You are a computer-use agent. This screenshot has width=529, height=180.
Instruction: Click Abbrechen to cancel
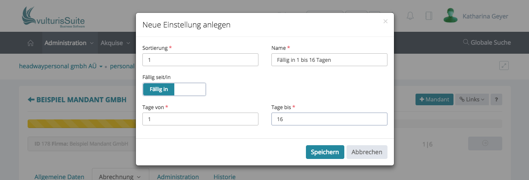click(367, 152)
